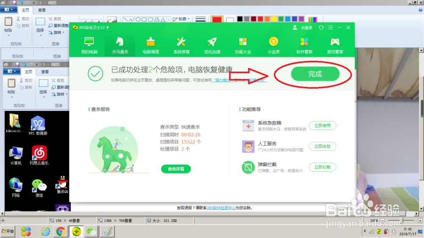The height and width of the screenshot is (238, 424).
Task: Switch to 主页 tab in top Paint window
Action: point(25,10)
